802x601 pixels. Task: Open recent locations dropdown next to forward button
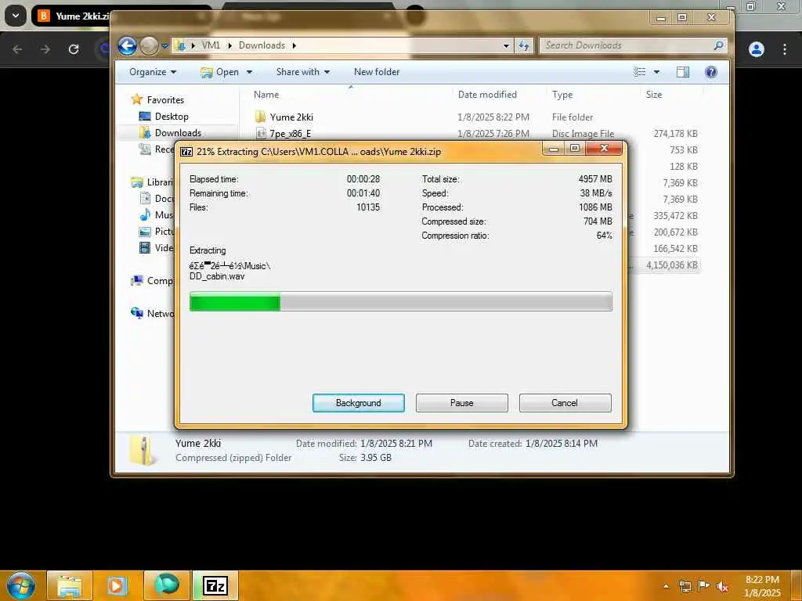coord(164,46)
